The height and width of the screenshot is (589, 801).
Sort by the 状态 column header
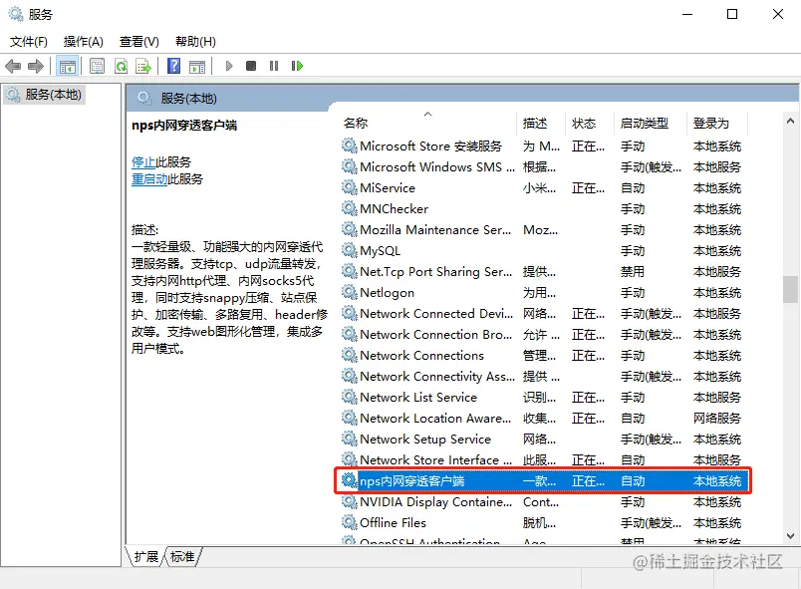[590, 123]
